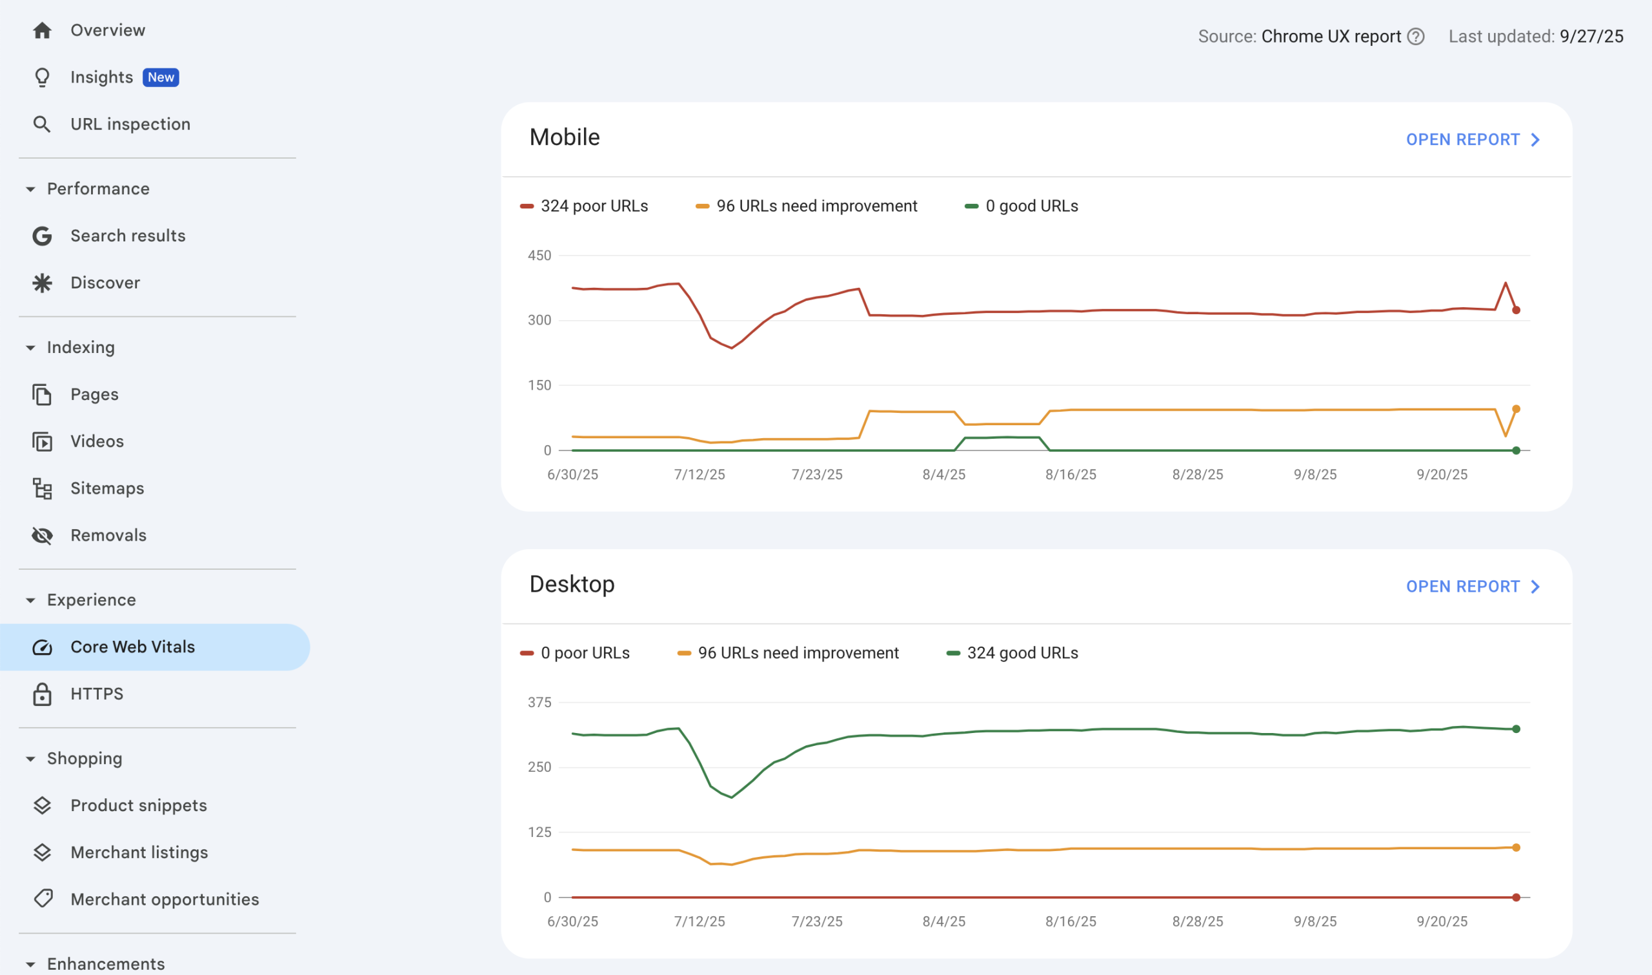Open Discover via its asterisk icon

(42, 283)
